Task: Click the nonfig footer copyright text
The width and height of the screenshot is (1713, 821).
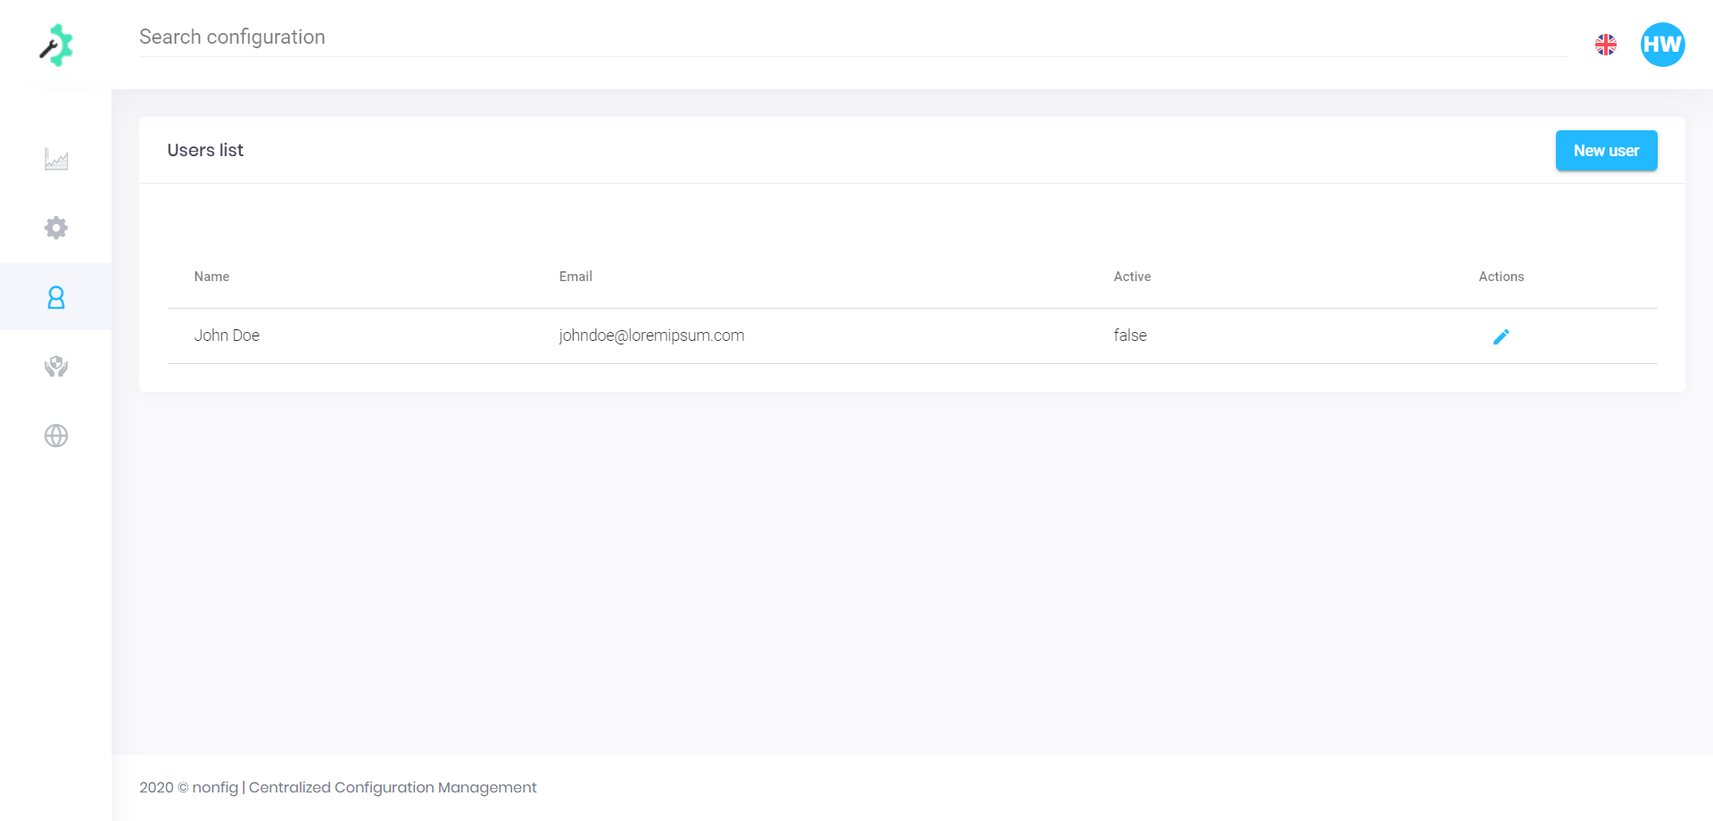Action: (338, 787)
